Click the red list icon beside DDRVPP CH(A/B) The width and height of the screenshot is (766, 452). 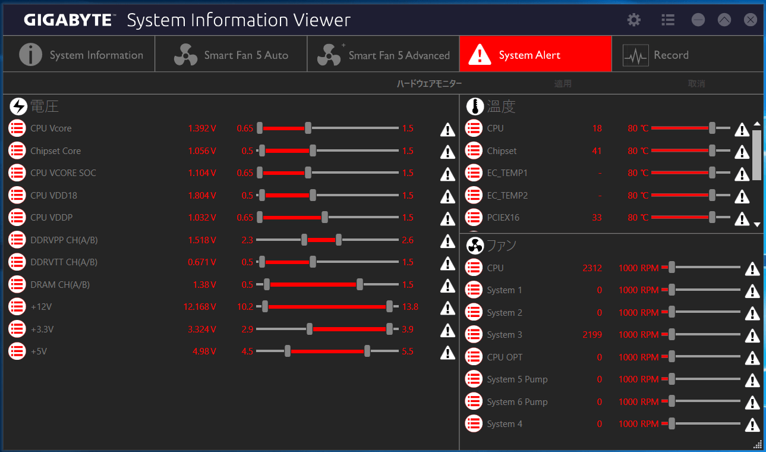[x=17, y=240]
